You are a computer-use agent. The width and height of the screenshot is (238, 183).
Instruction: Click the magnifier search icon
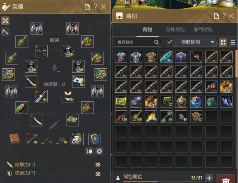[156, 42]
